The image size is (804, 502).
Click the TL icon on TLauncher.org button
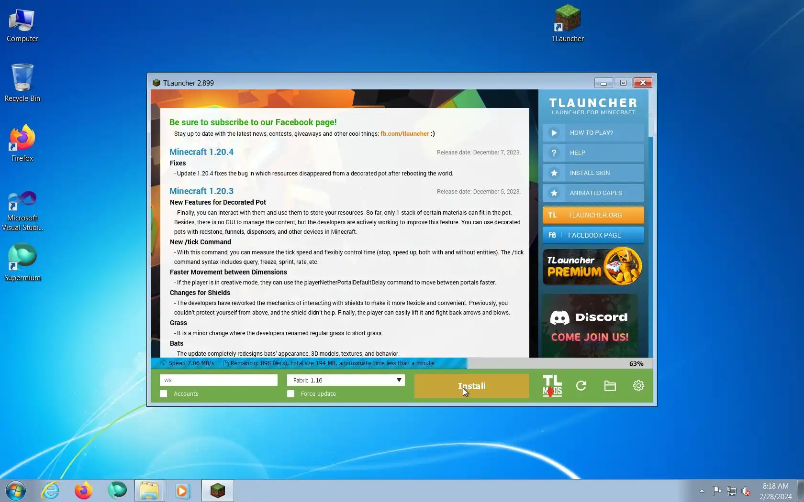click(552, 215)
